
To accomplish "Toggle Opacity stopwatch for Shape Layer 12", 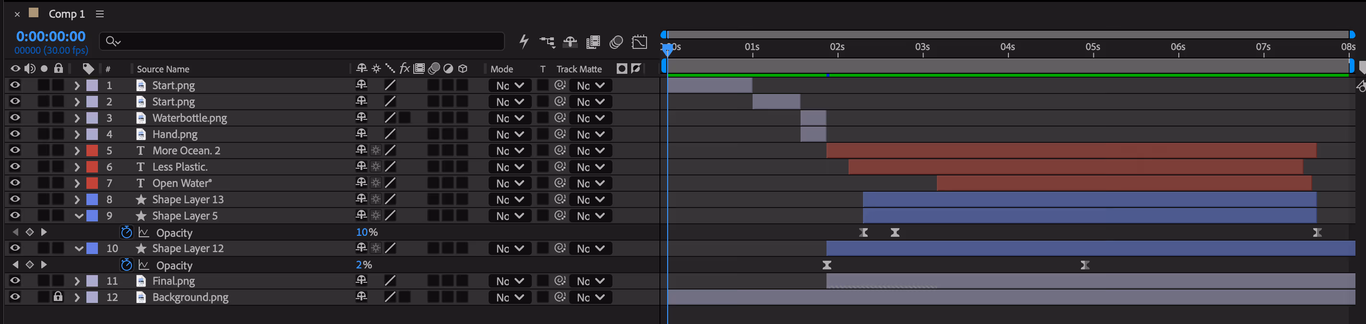I will pyautogui.click(x=126, y=265).
